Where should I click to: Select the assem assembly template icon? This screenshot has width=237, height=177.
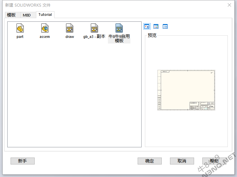coord(45,28)
